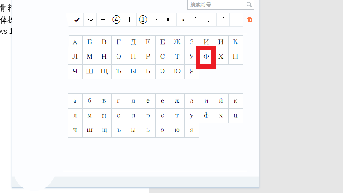Image resolution: width=343 pixels, height=193 pixels.
Task: Select uppercase Cyrillic hard sign Ъ
Action: click(x=119, y=72)
